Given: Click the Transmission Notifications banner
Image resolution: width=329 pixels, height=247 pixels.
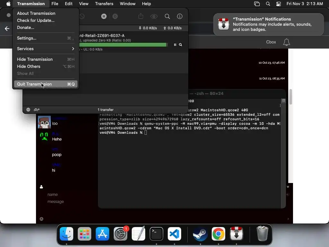Looking at the screenshot, I should point(269,24).
